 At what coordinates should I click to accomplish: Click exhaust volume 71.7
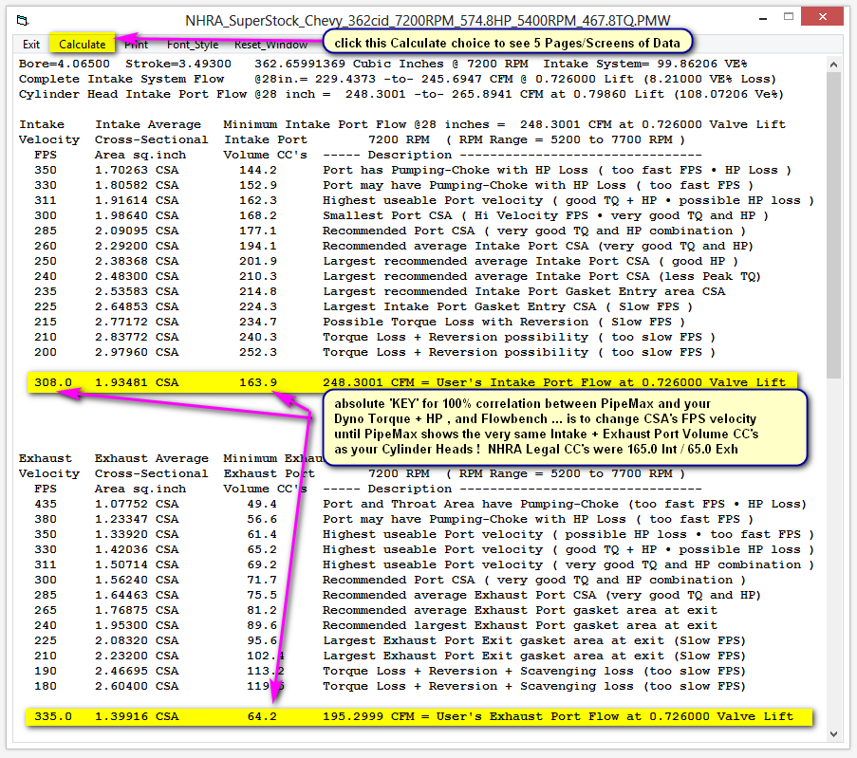click(x=262, y=580)
